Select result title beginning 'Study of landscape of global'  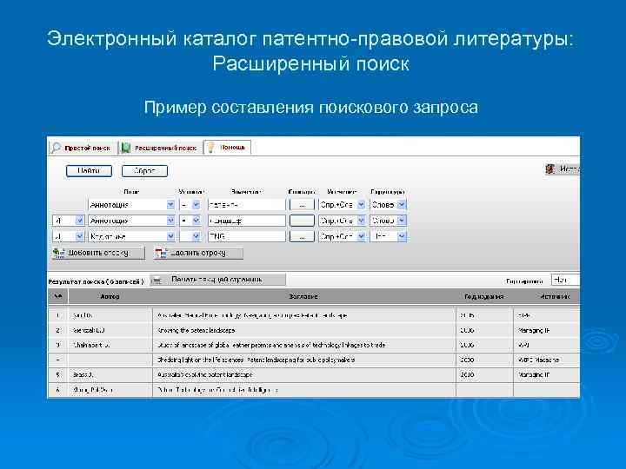click(271, 345)
